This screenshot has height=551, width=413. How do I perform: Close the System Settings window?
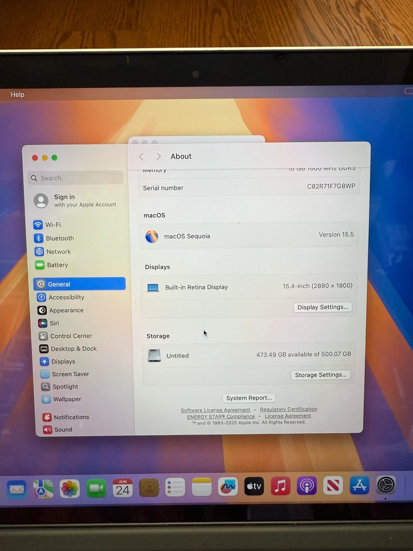tap(35, 158)
